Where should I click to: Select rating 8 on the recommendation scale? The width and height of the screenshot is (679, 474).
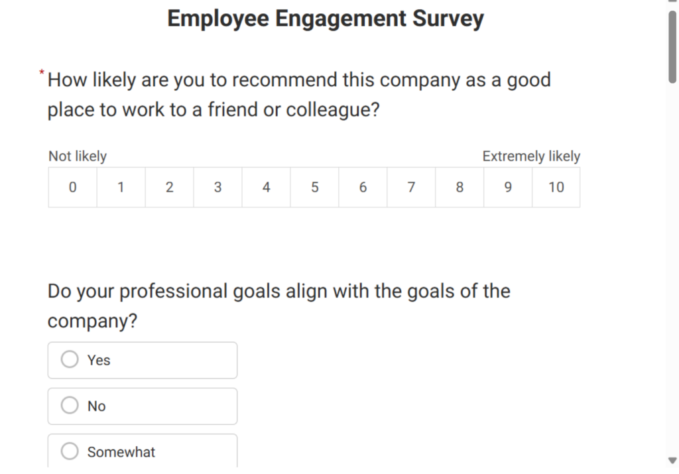(x=460, y=187)
